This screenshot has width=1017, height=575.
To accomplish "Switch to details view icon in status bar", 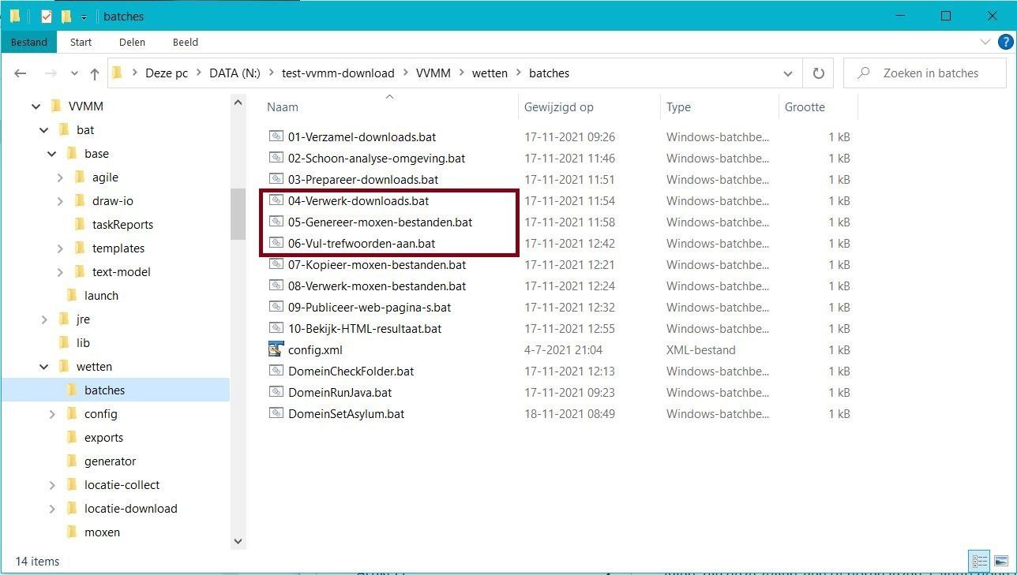I will [980, 562].
